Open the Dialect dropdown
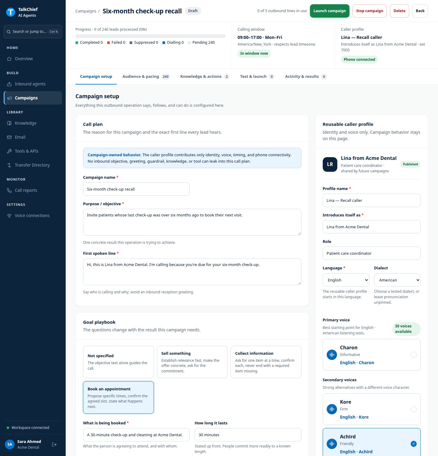This screenshot has width=438, height=456. coord(397,280)
